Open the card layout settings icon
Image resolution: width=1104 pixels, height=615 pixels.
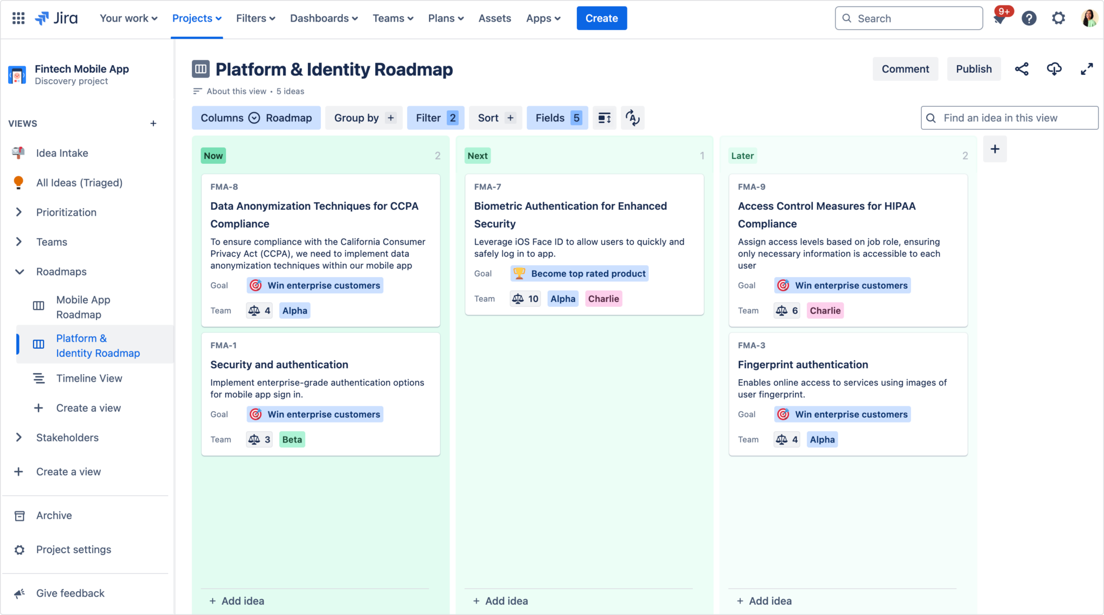click(604, 118)
